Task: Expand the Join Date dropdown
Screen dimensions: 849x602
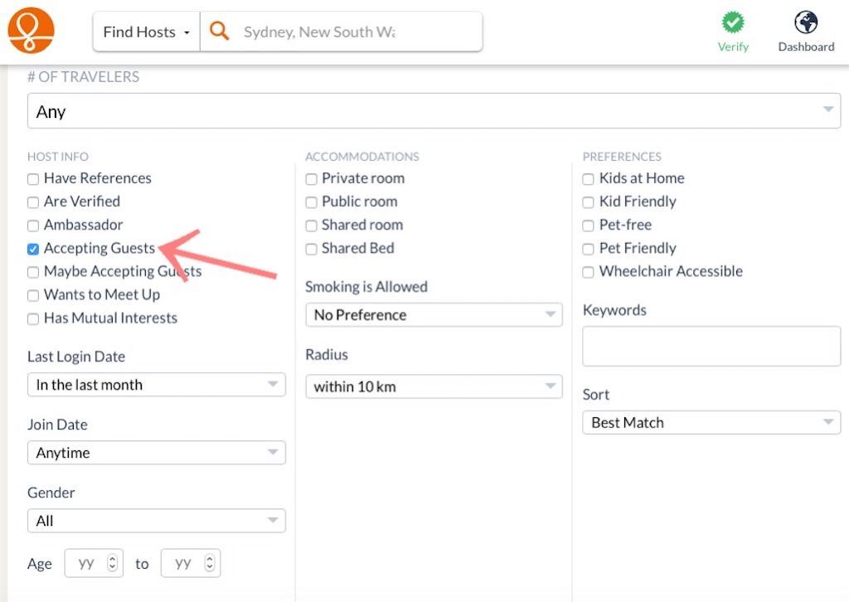Action: 157,453
